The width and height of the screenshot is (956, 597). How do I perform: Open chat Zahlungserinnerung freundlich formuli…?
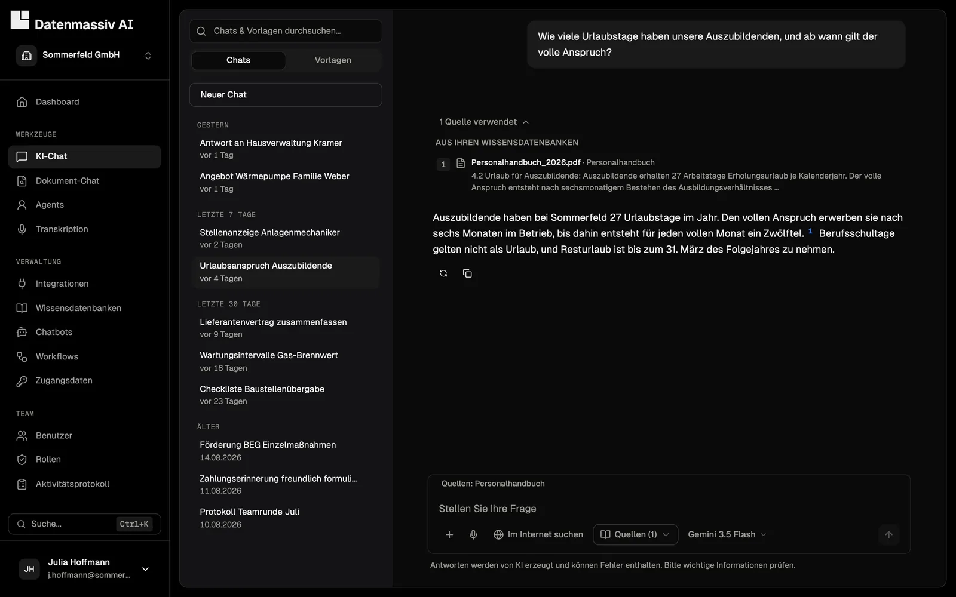click(286, 484)
